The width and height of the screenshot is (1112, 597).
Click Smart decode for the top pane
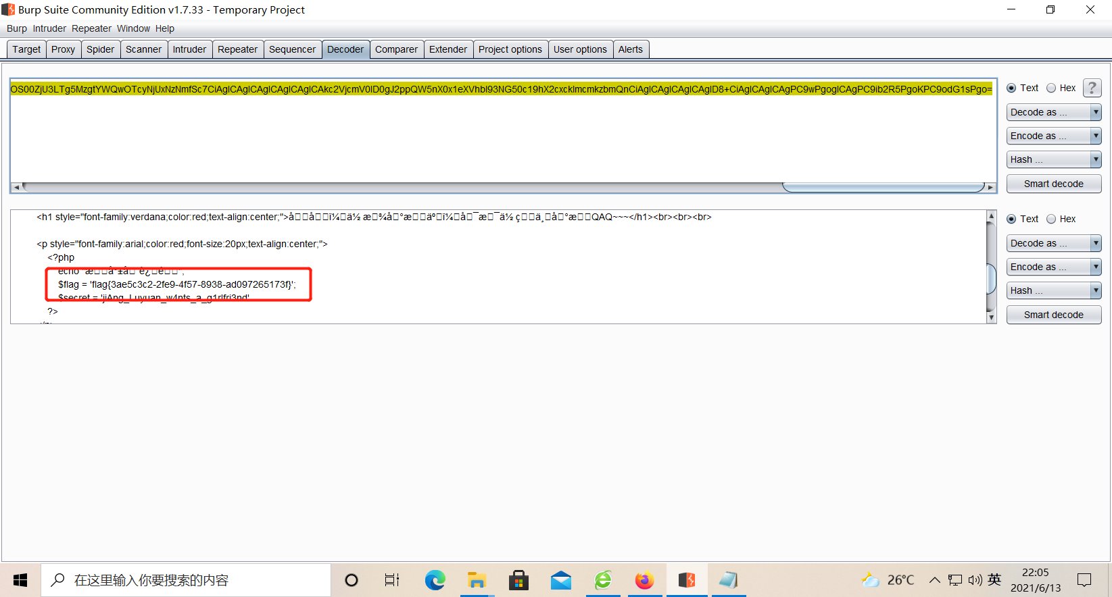1054,184
